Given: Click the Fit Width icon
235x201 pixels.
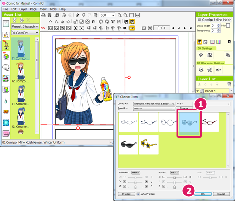Looking at the screenshot, I should point(138,15).
